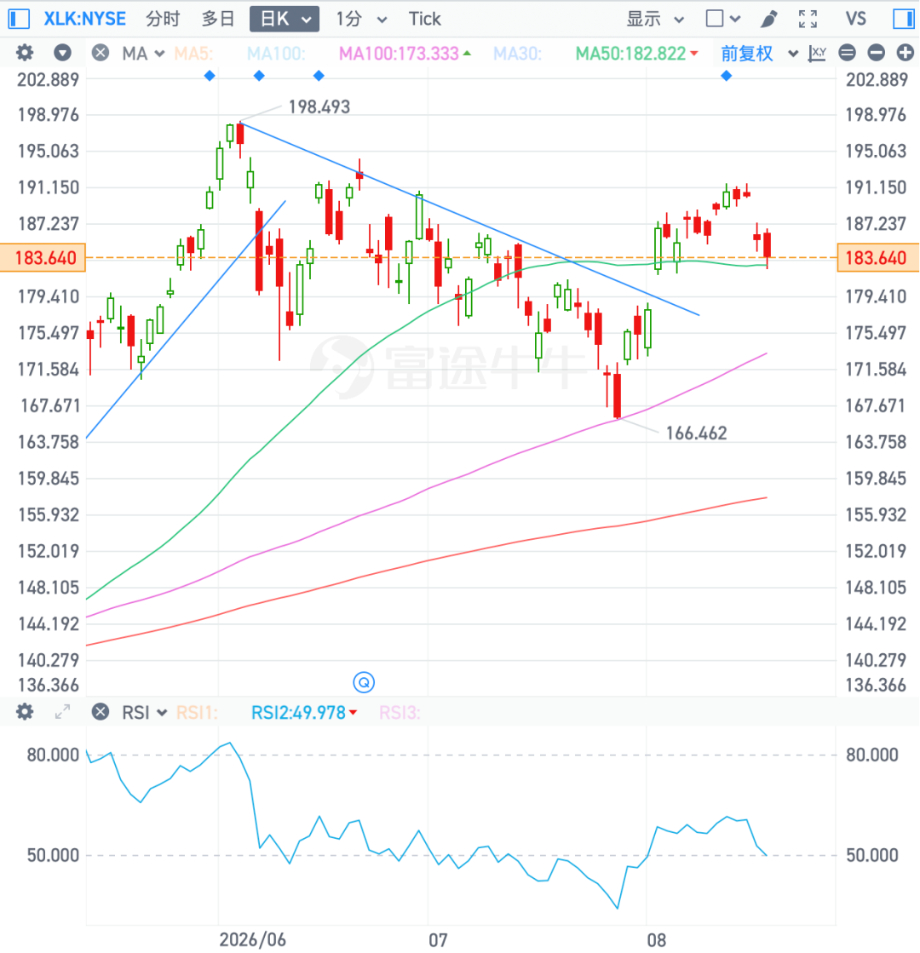Click the left 183.640 price tag

tap(43, 258)
